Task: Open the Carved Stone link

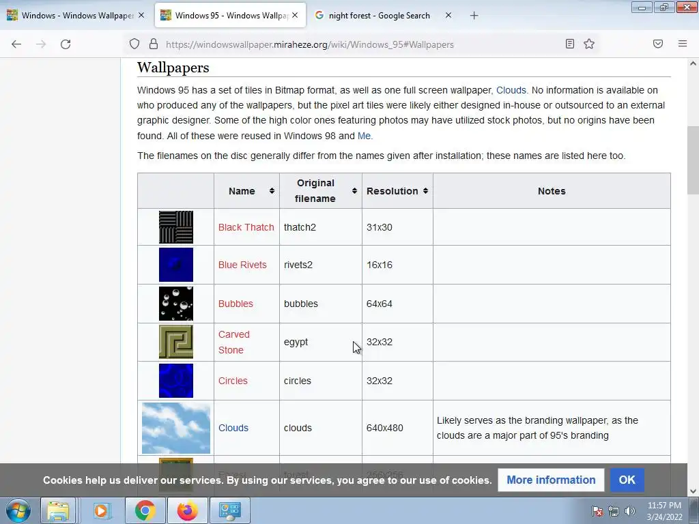Action: point(233,343)
